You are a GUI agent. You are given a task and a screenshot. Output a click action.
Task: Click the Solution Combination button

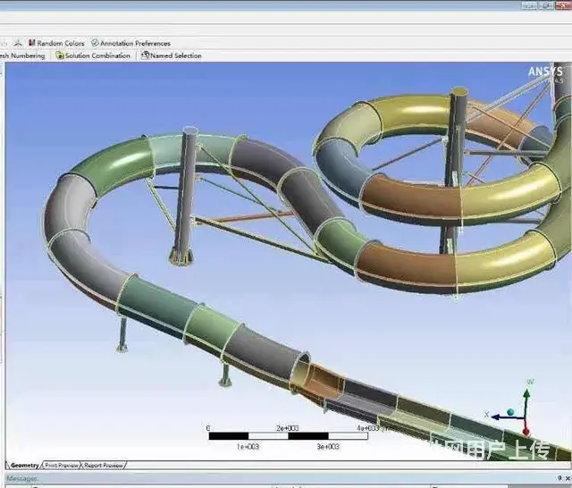coord(93,55)
